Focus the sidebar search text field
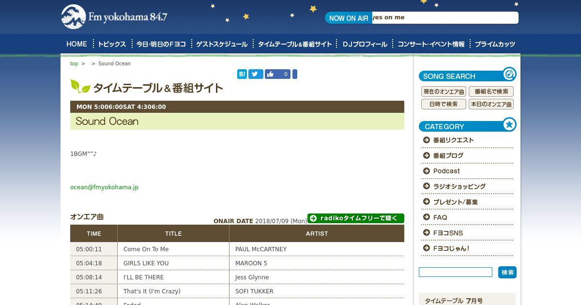The height and width of the screenshot is (305, 581). [456, 272]
